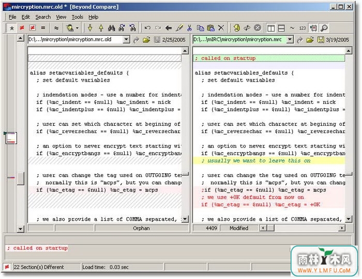Cut selection with scissors icon

(x=190, y=28)
